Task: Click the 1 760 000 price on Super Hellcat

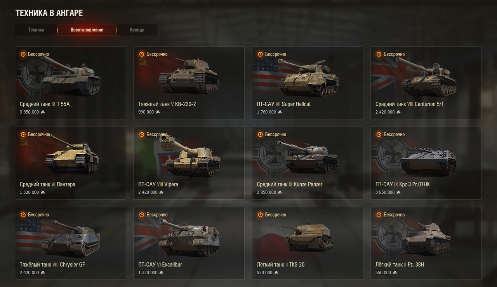Action: tap(266, 112)
